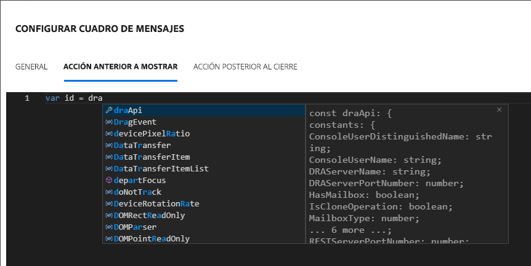The height and width of the screenshot is (266, 531).
Task: Select the DOMRectReadOnly completion entry
Action: pyautogui.click(x=149, y=216)
